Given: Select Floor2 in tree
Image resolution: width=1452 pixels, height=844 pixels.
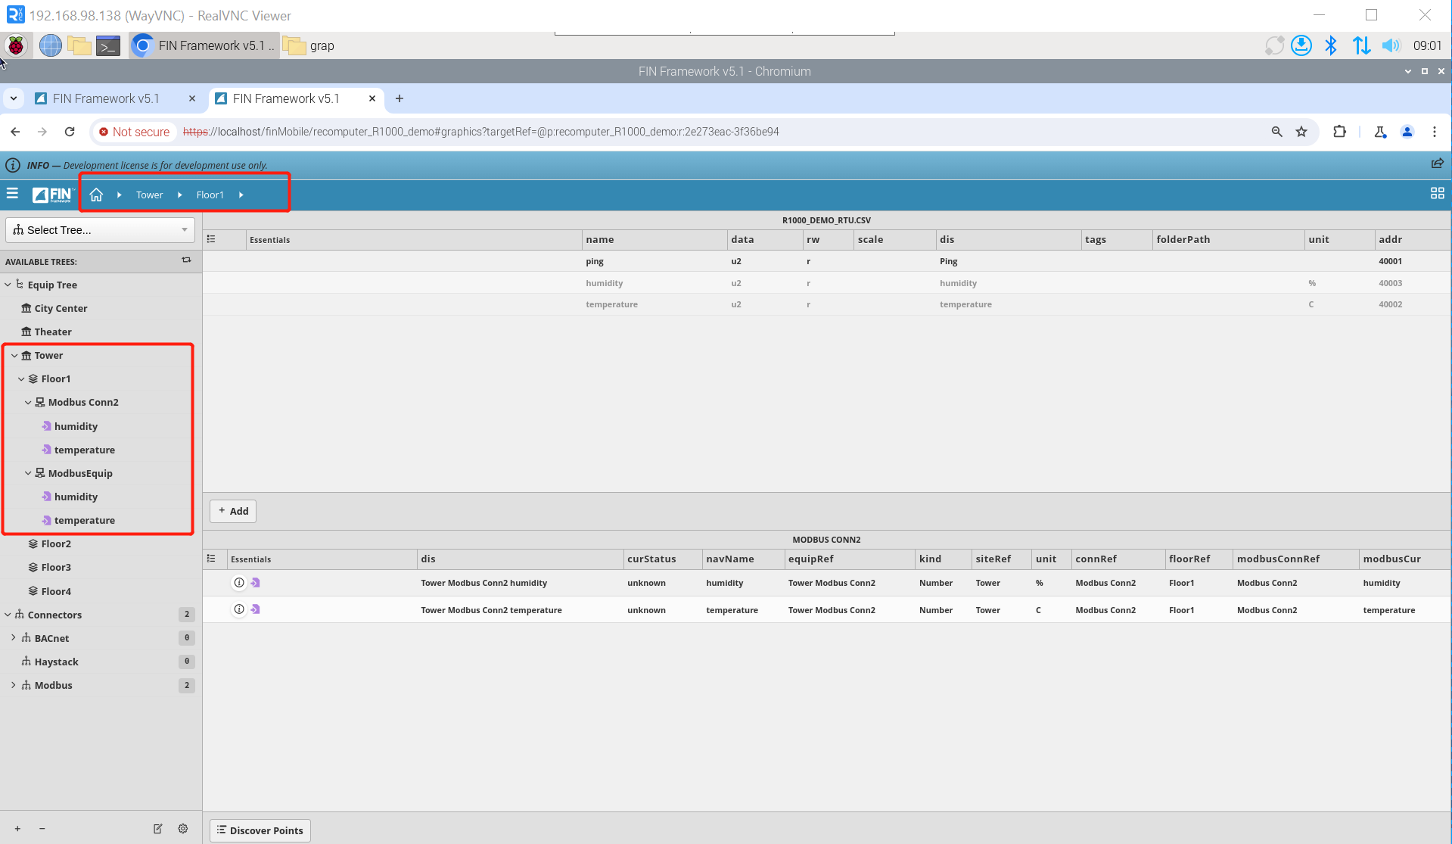Looking at the screenshot, I should [56, 543].
